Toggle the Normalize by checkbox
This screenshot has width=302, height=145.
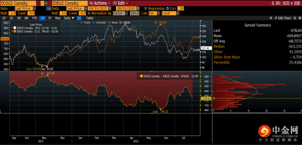coord(89,13)
